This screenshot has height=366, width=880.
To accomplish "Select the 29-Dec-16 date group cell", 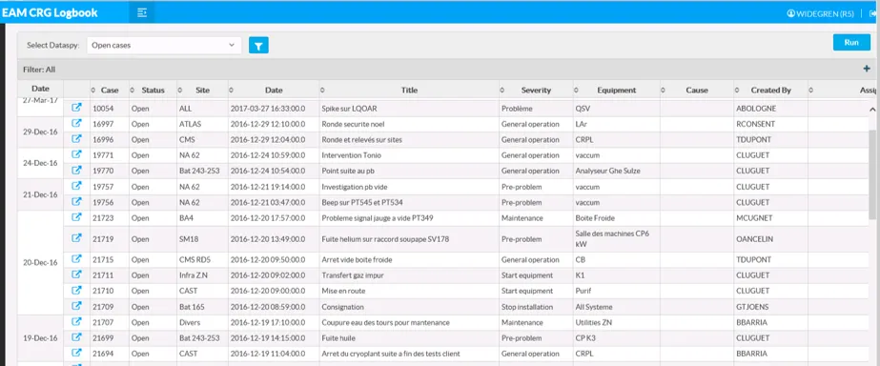I will tap(40, 132).
